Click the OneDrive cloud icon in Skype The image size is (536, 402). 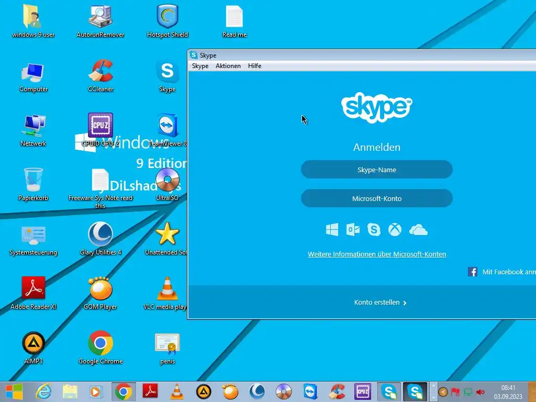(418, 230)
